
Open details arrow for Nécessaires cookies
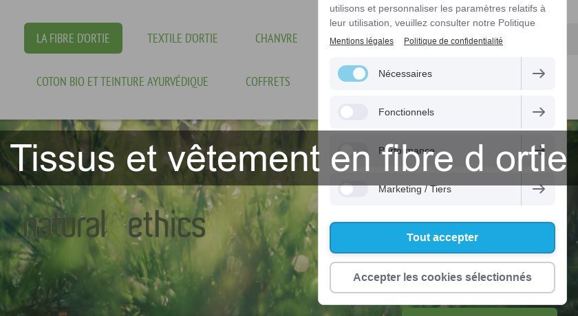tap(539, 74)
